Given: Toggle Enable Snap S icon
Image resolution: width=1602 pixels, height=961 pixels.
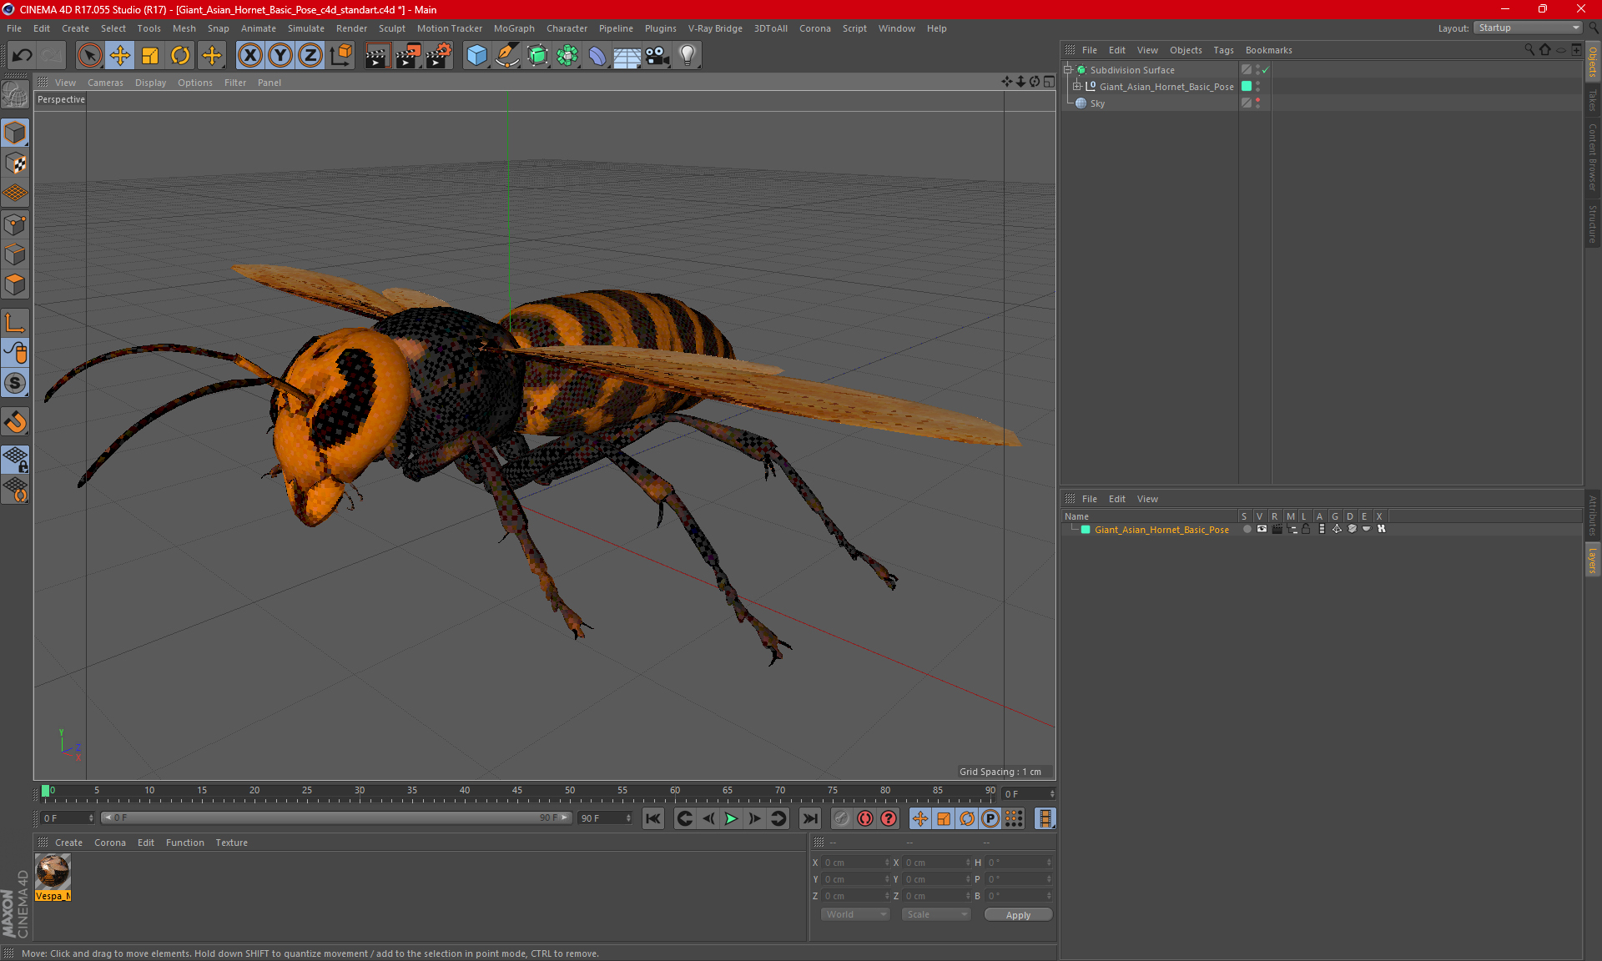Looking at the screenshot, I should point(15,383).
